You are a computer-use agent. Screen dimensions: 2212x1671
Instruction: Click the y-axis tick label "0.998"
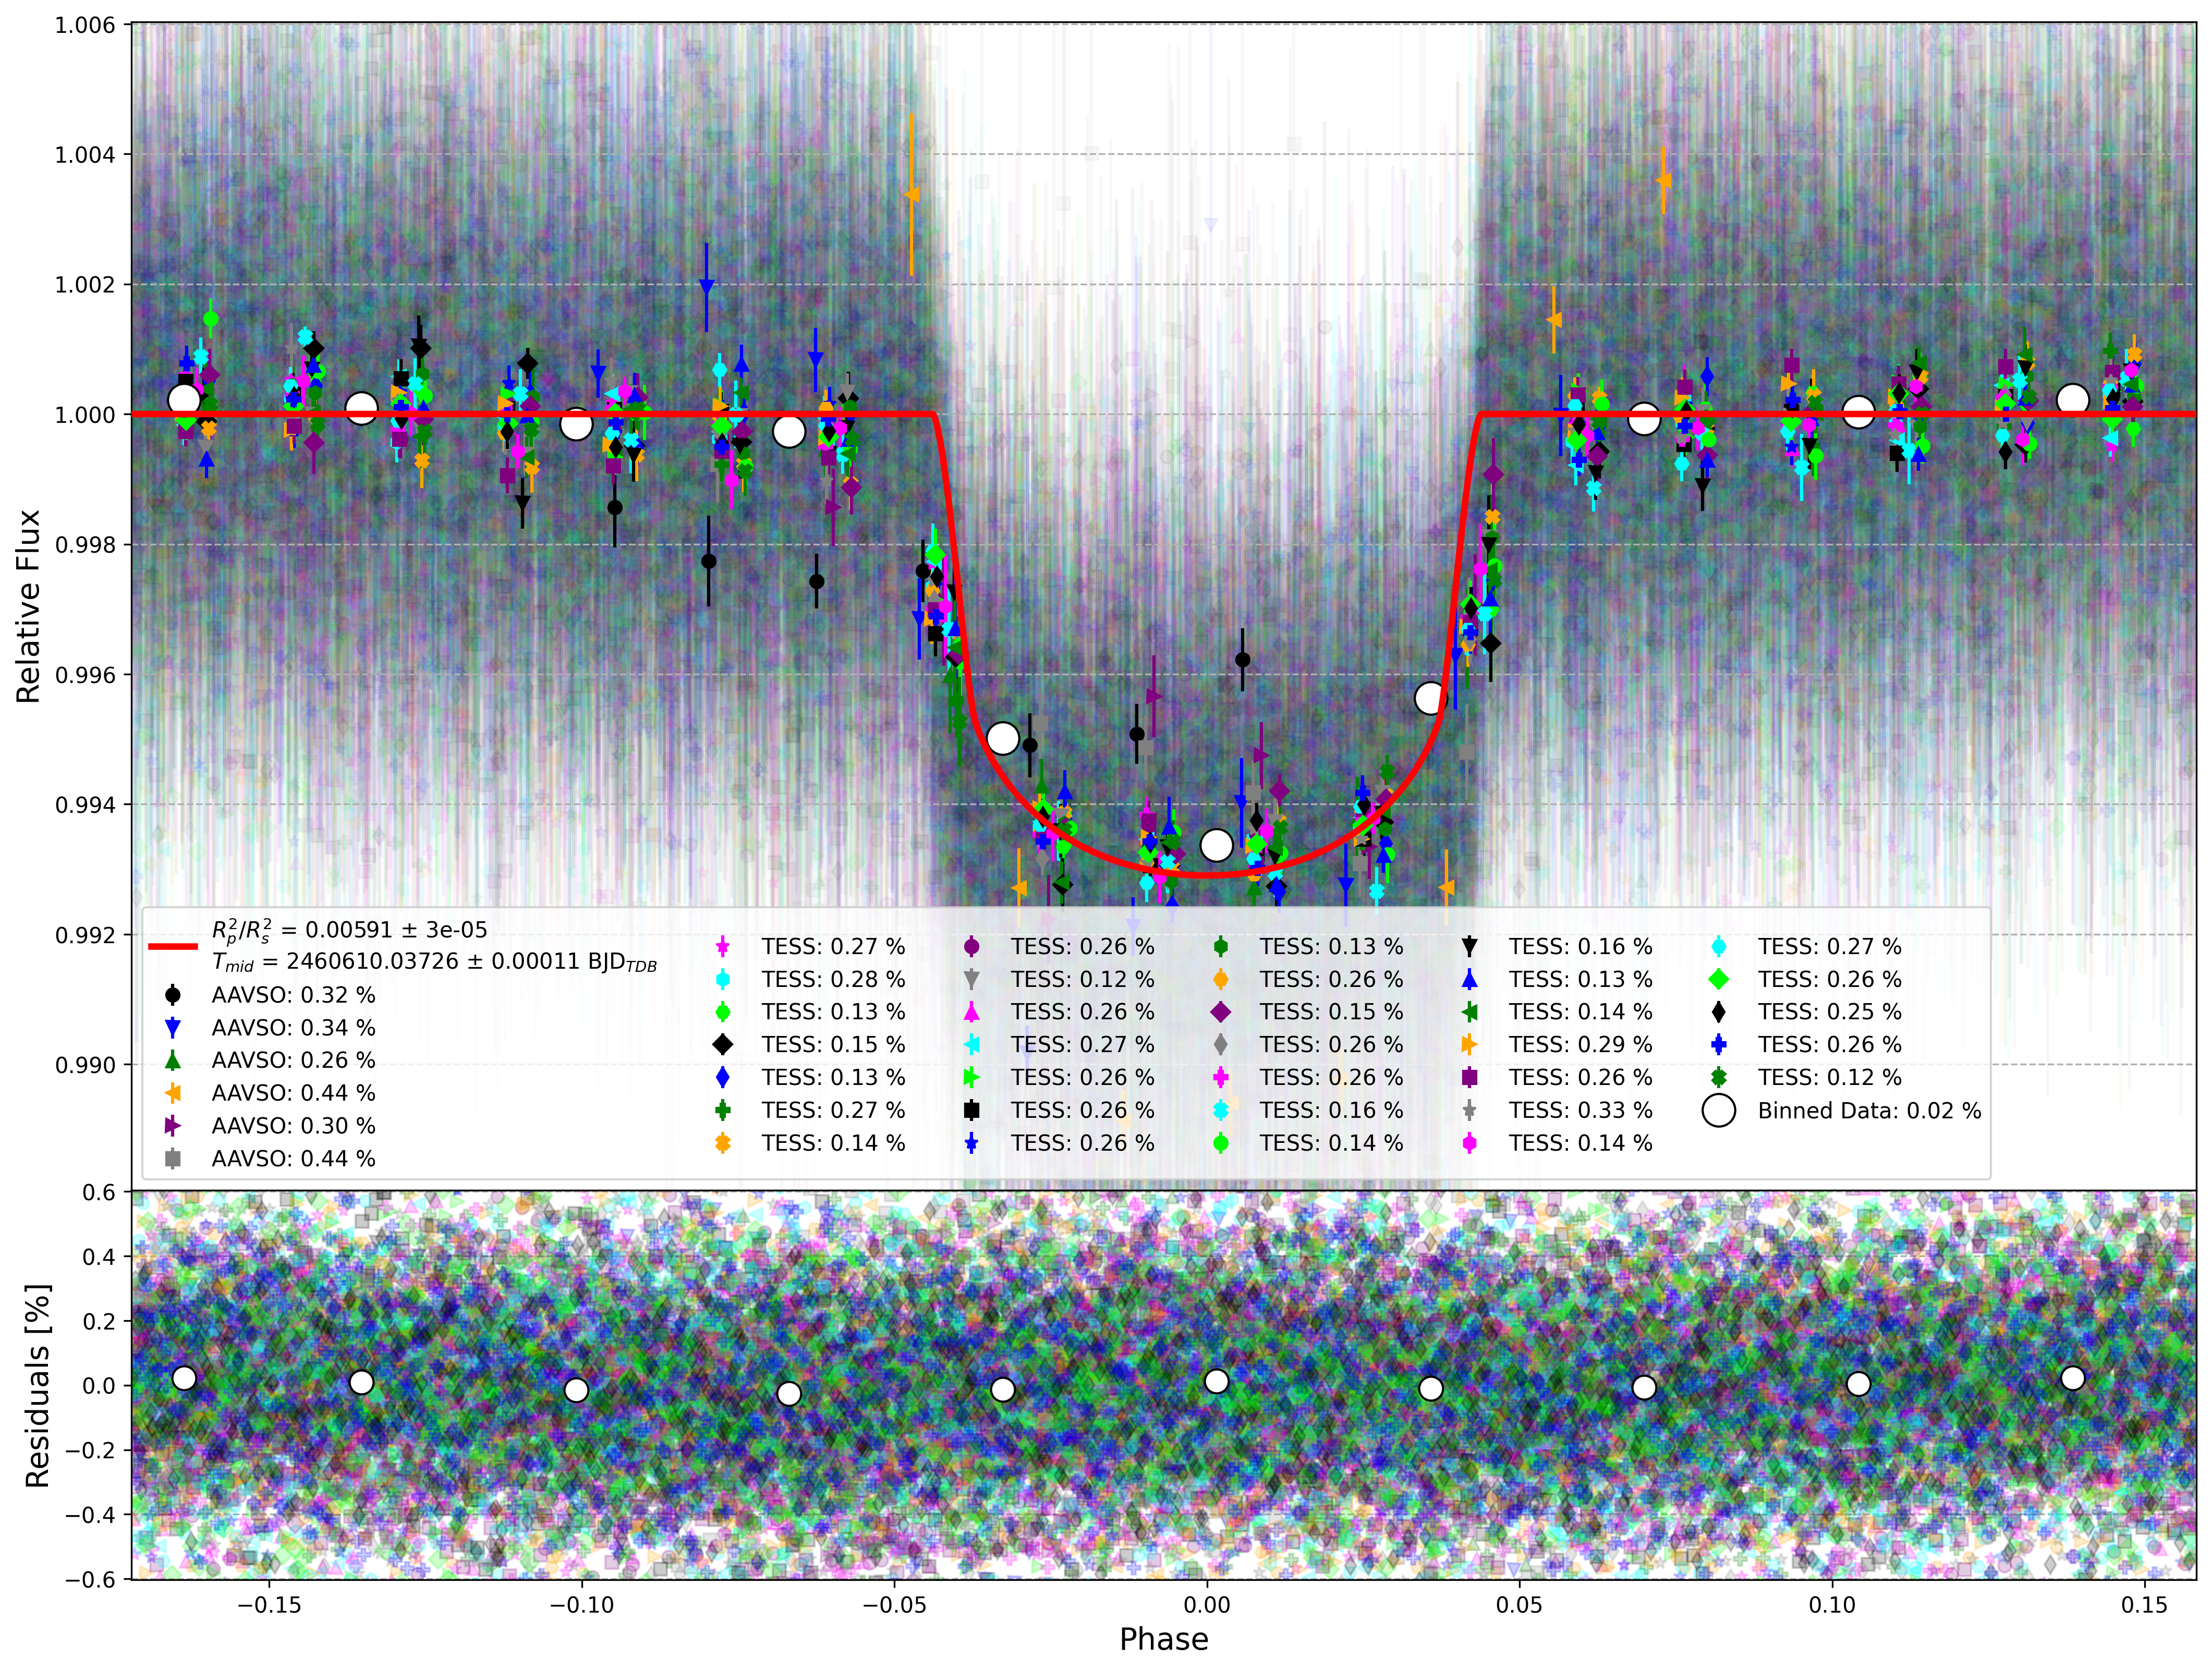click(85, 545)
